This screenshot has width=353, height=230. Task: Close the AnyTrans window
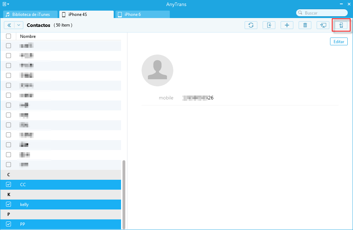pyautogui.click(x=349, y=4)
